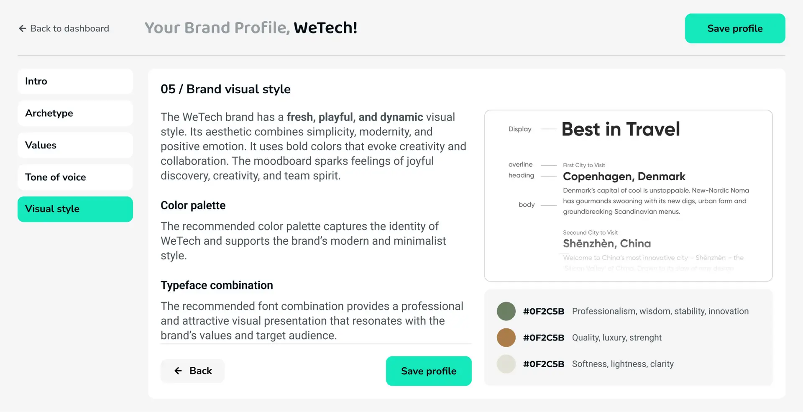Viewport: 803px width, 412px height.
Task: Switch to the Archetype tab
Action: [x=75, y=113]
